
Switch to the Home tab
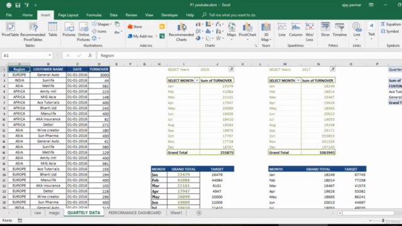point(28,15)
